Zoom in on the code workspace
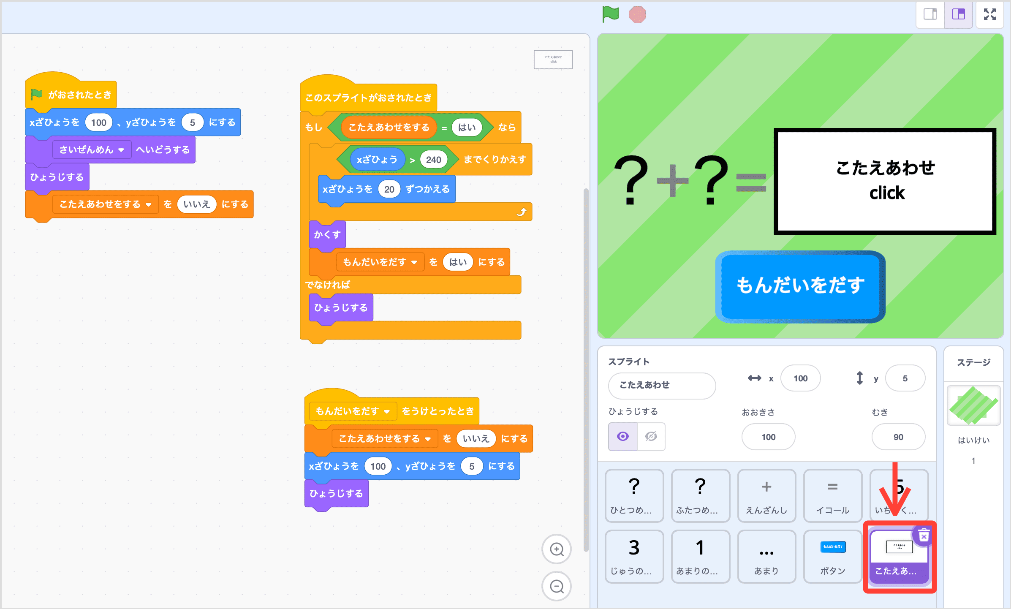Viewport: 1011px width, 609px height. [x=557, y=549]
